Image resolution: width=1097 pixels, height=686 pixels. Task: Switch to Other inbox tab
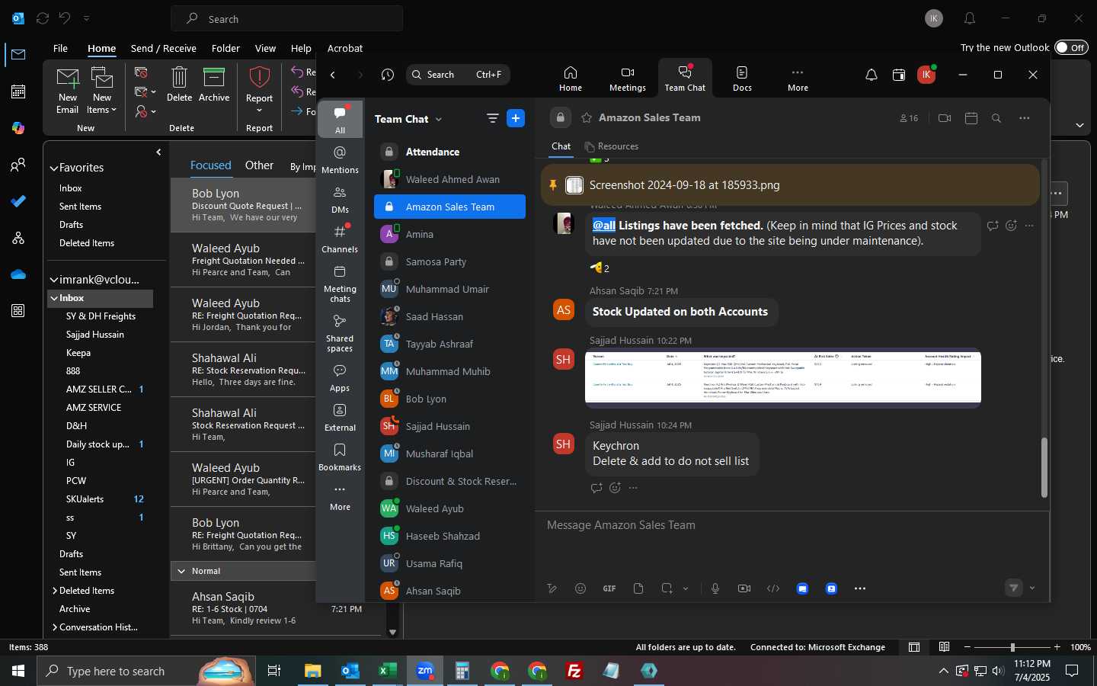(259, 165)
